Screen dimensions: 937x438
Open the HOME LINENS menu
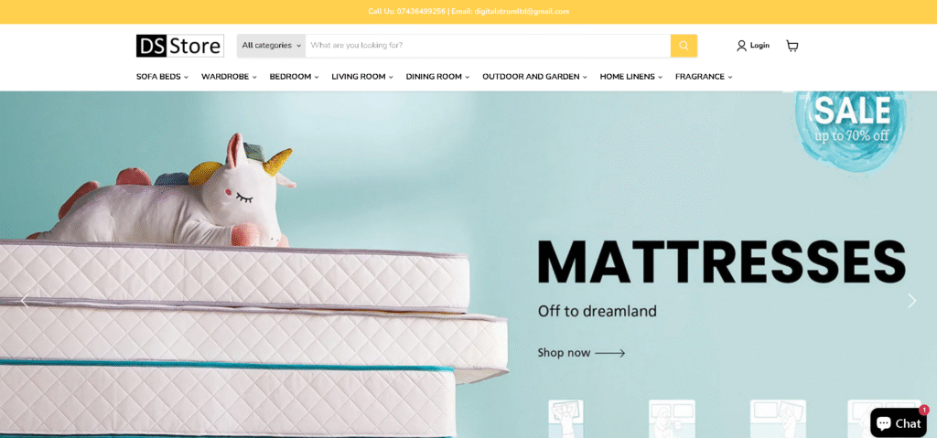pyautogui.click(x=631, y=77)
